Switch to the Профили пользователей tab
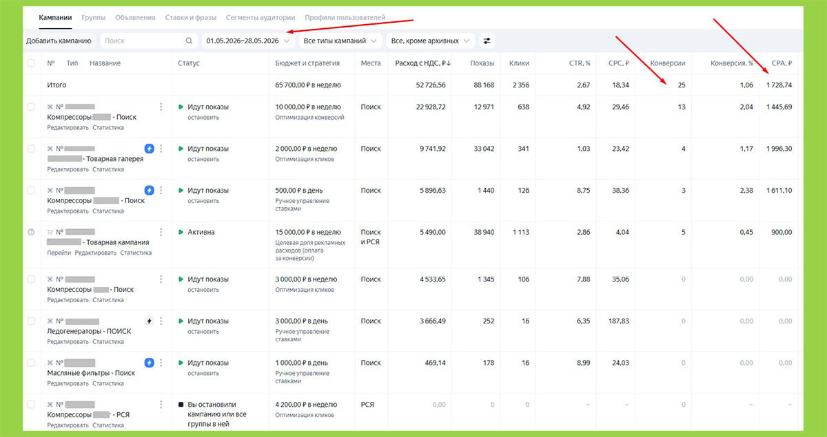This screenshot has width=827, height=437. 345,17
